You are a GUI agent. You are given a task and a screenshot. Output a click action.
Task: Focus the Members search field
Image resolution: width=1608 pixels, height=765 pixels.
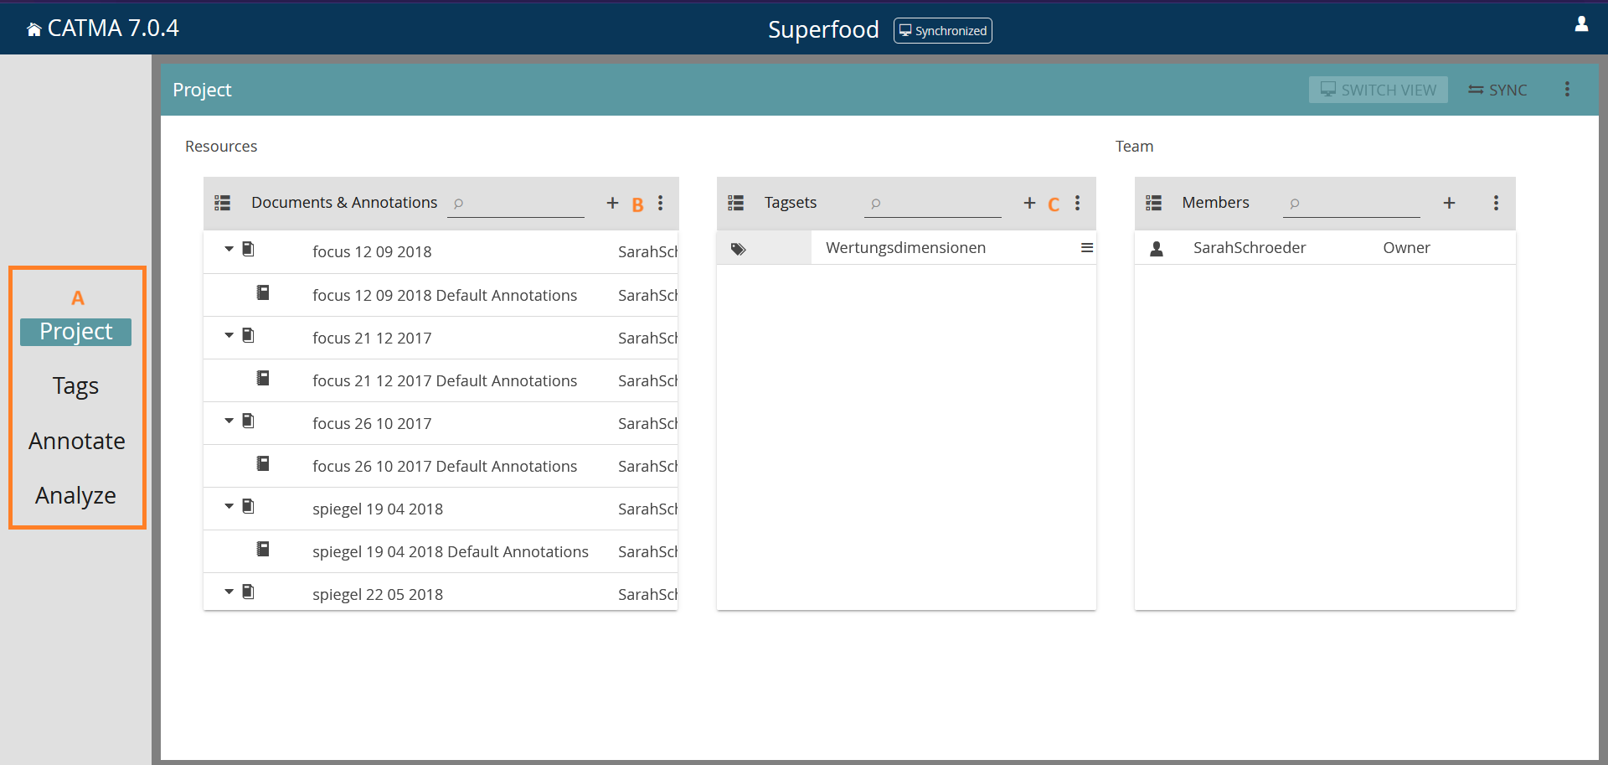click(x=1351, y=204)
